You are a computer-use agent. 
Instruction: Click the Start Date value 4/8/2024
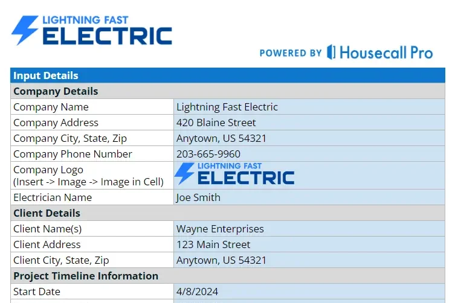click(x=309, y=292)
